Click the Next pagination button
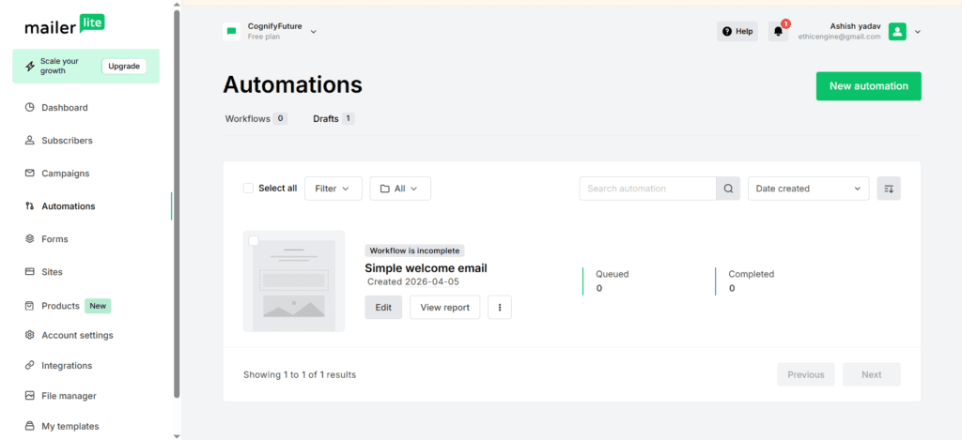This screenshot has width=962, height=440. [871, 374]
